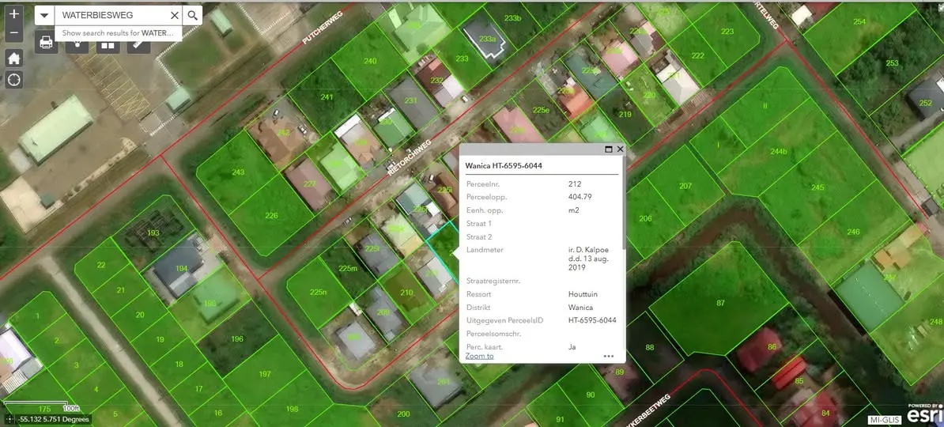944x427 pixels.
Task: Select the Perceelopp. value '404.79'
Action: coord(580,197)
